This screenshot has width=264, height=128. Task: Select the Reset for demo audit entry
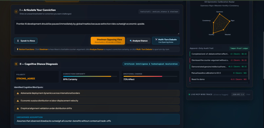tap(219, 79)
